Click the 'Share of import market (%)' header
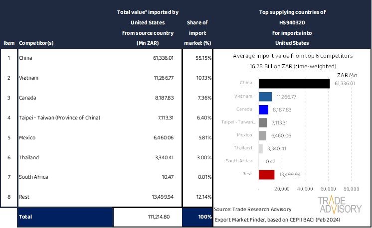Image resolution: width=372 pixels, height=228 pixels. [x=197, y=33]
